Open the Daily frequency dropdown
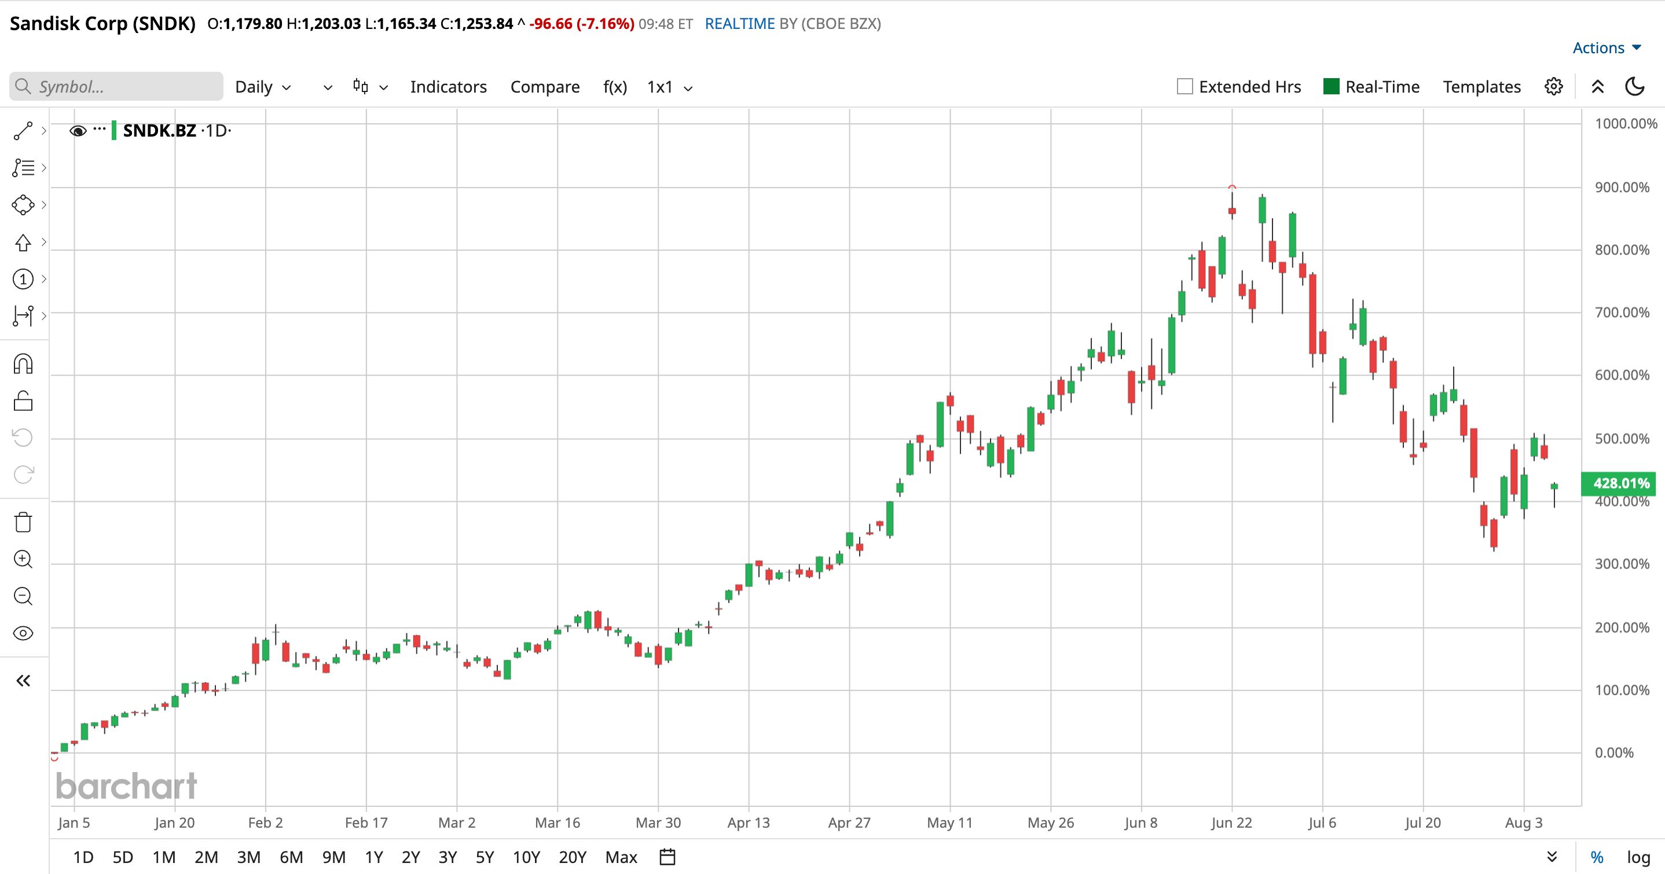The image size is (1665, 874). [263, 87]
